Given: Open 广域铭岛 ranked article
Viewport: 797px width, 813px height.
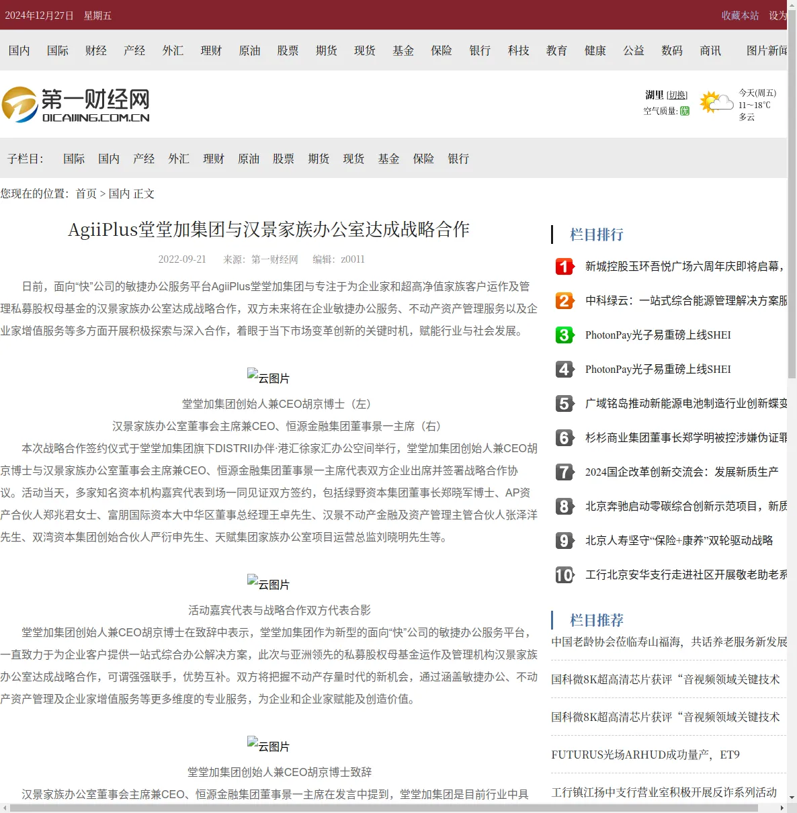Looking at the screenshot, I should (685, 404).
